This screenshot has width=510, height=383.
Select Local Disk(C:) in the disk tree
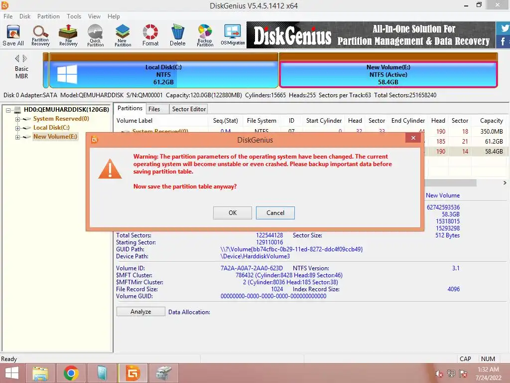[51, 128]
